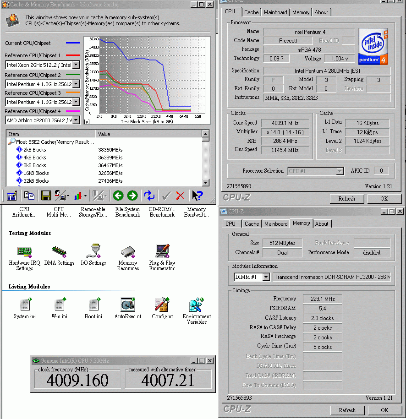The width and height of the screenshot is (406, 419).
Task: Switch to Cache tab in top CPU-Z window
Action: pos(252,12)
